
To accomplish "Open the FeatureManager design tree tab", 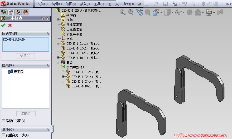I will [x=3, y=12].
